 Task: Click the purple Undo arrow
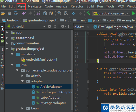pyautogui.click(x=24, y=13)
